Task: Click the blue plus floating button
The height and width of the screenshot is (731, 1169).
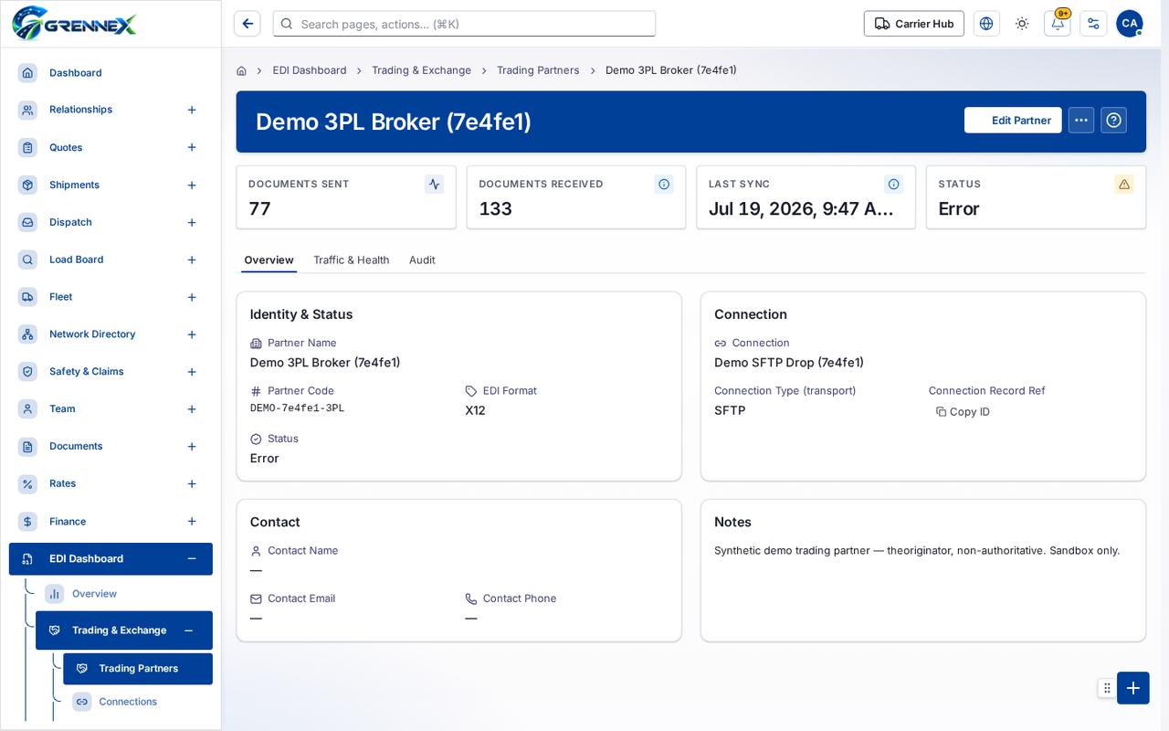Action: 1133,688
